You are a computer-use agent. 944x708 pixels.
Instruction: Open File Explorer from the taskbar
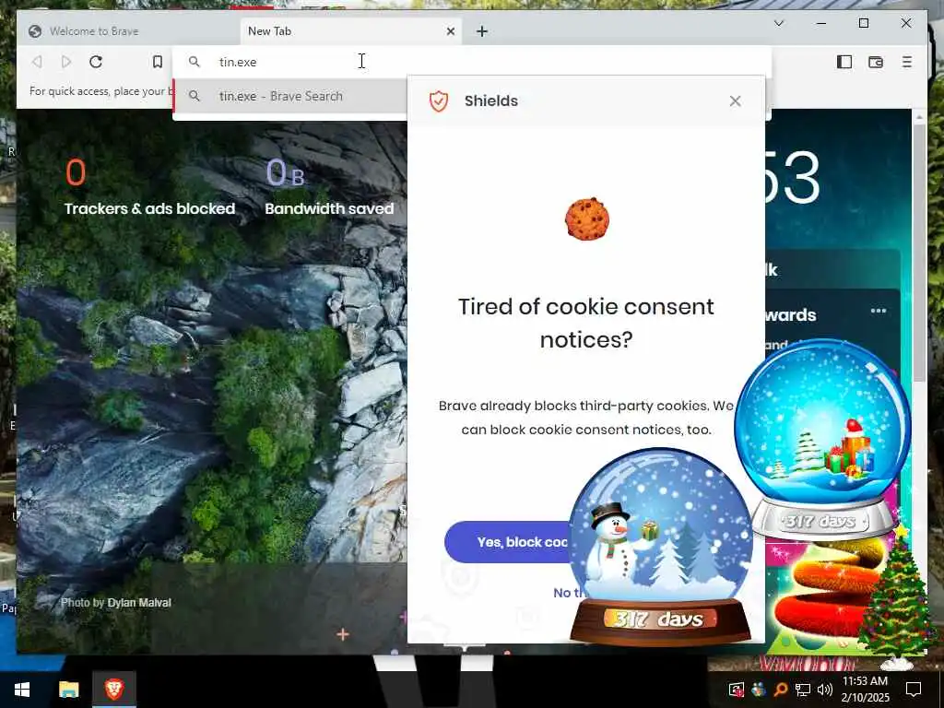[68, 690]
